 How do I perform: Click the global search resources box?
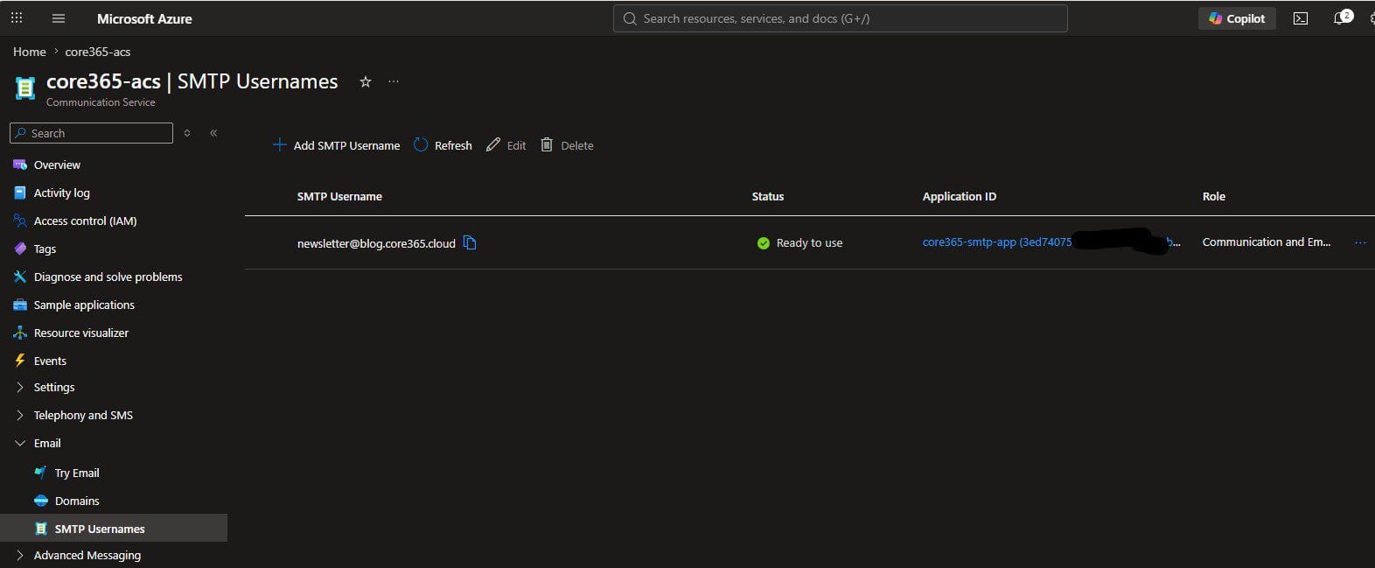point(840,18)
